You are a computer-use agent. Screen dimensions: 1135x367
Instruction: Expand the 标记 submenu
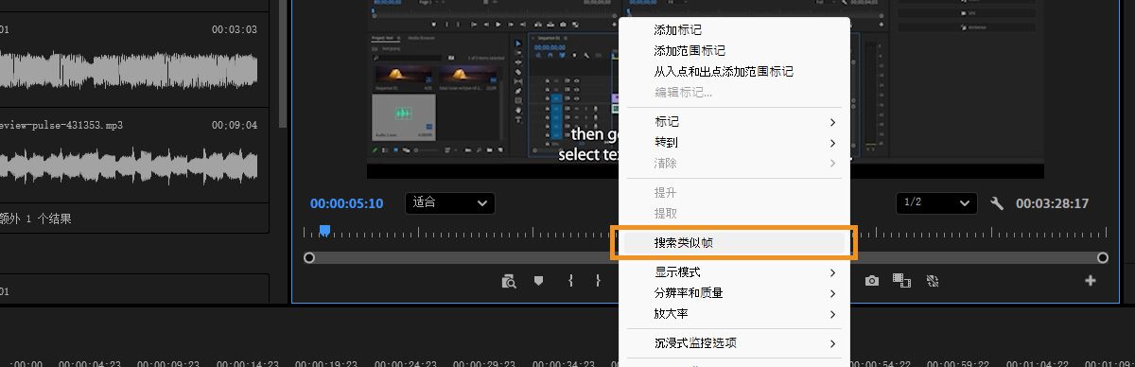[x=735, y=122]
